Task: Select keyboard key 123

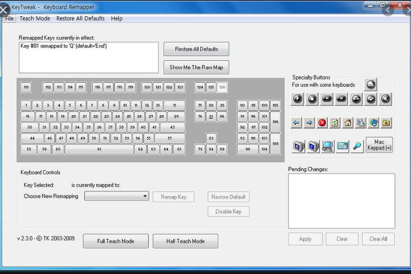Action: point(180,87)
